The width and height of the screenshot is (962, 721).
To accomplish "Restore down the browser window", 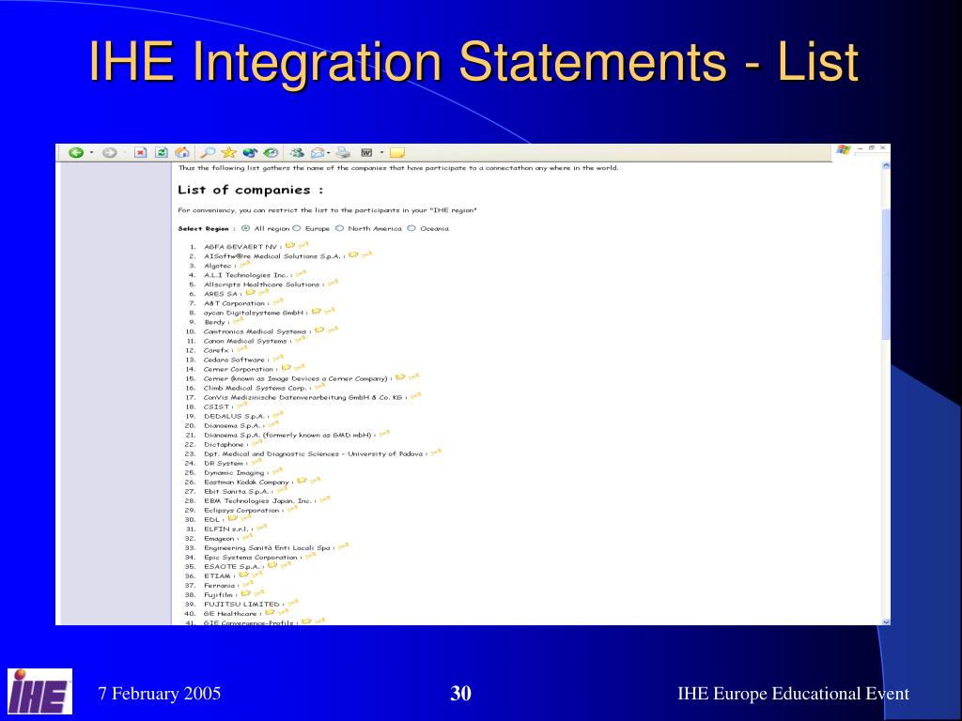I will [871, 147].
